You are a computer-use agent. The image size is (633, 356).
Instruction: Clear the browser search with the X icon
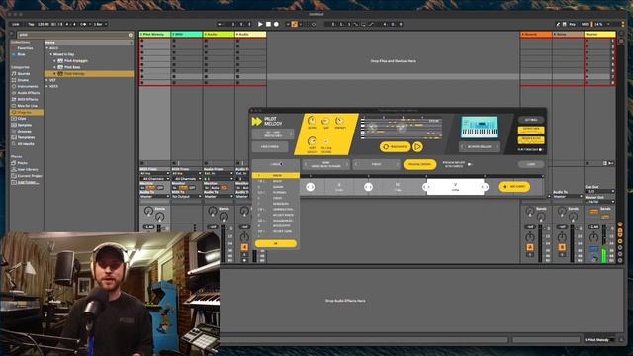(131, 35)
